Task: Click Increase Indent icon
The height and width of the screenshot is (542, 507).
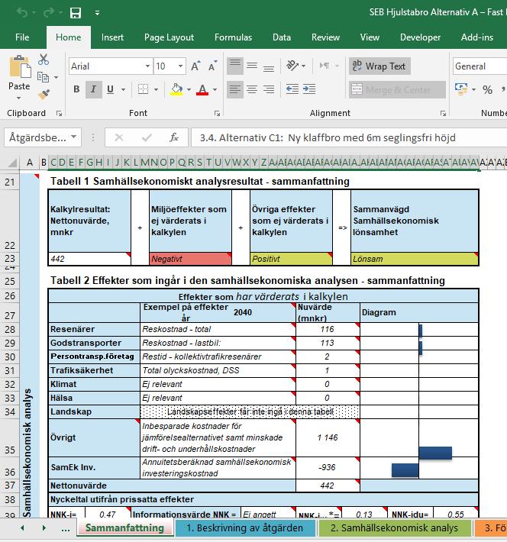Action: coord(309,89)
